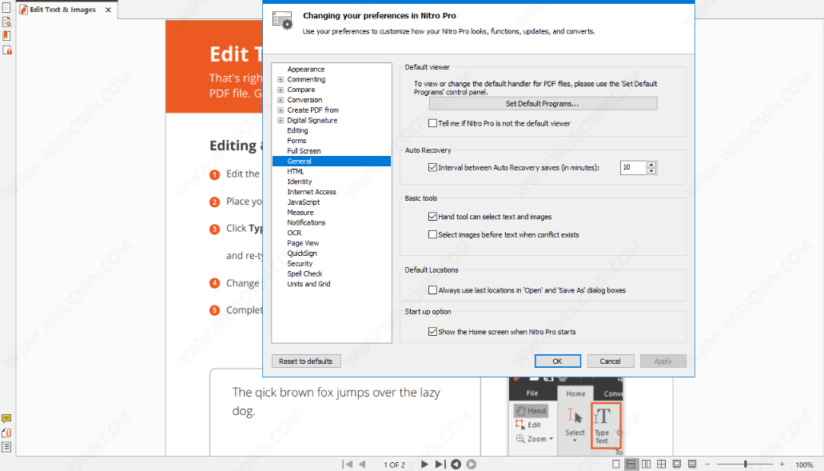Toggle 'Show the Home screen when Nitro Pro starts'
Image resolution: width=824 pixels, height=471 pixels.
432,332
